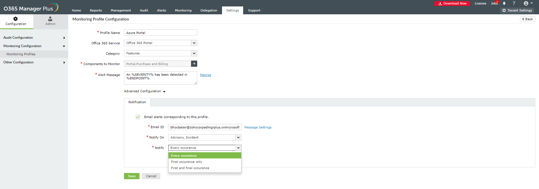Open the account menu dropdown arrow
Image resolution: width=539 pixels, height=189 pixels.
click(532, 3)
